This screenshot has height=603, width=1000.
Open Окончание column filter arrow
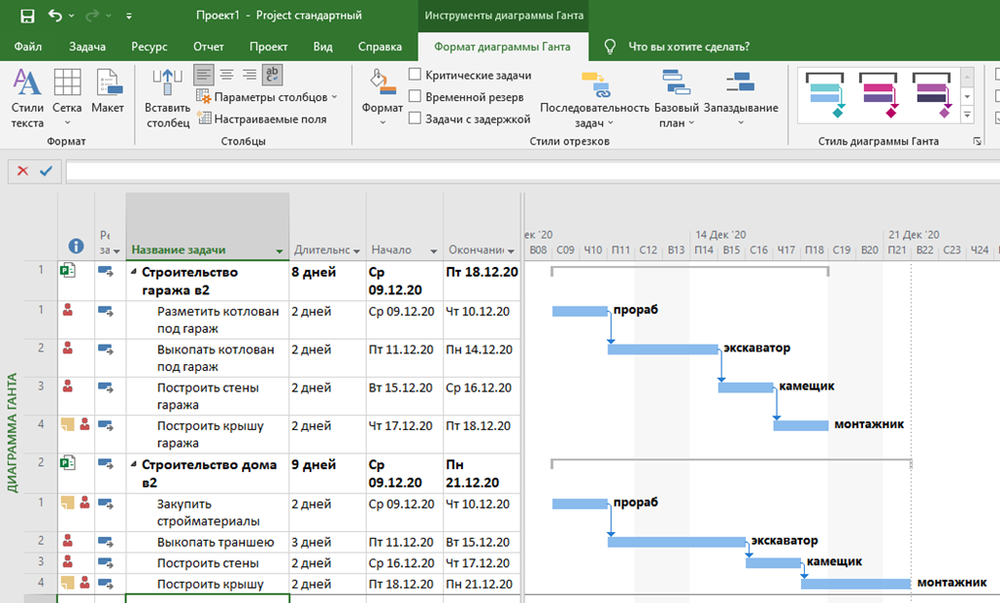(x=511, y=251)
